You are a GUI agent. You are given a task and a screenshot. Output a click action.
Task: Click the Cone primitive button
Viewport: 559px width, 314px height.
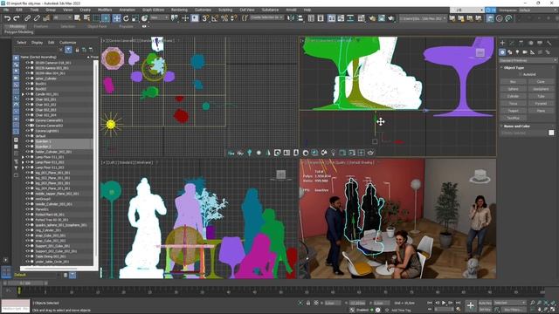pos(541,81)
